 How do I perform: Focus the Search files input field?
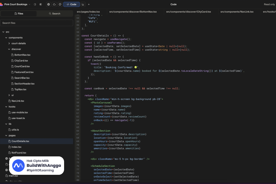click(36, 23)
